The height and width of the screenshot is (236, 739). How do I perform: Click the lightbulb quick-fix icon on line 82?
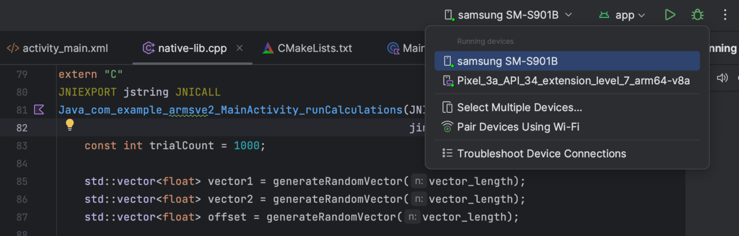click(x=69, y=125)
